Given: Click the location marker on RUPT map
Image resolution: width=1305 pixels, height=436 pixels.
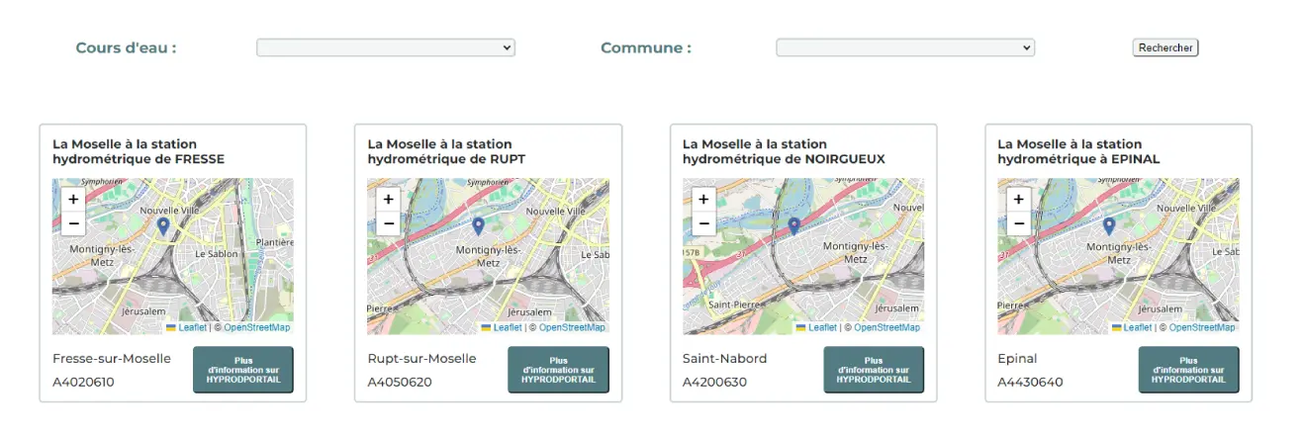Looking at the screenshot, I should coord(478,226).
